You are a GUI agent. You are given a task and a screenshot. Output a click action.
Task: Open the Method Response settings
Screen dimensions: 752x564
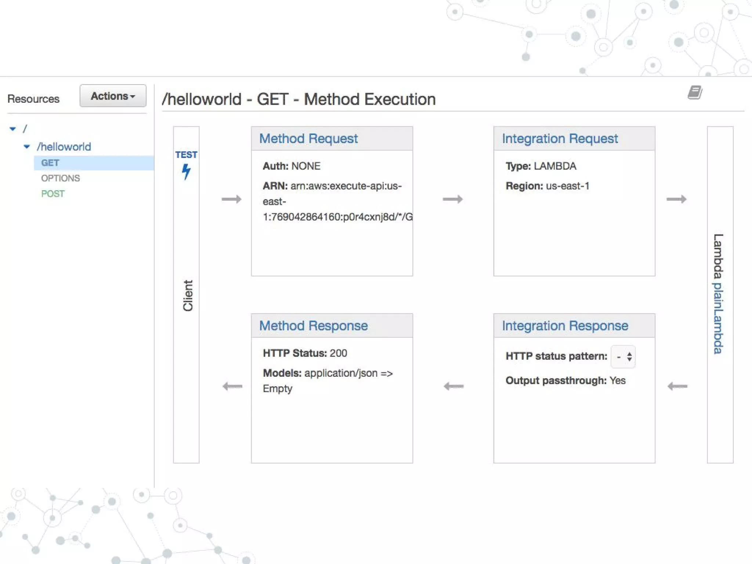coord(313,326)
